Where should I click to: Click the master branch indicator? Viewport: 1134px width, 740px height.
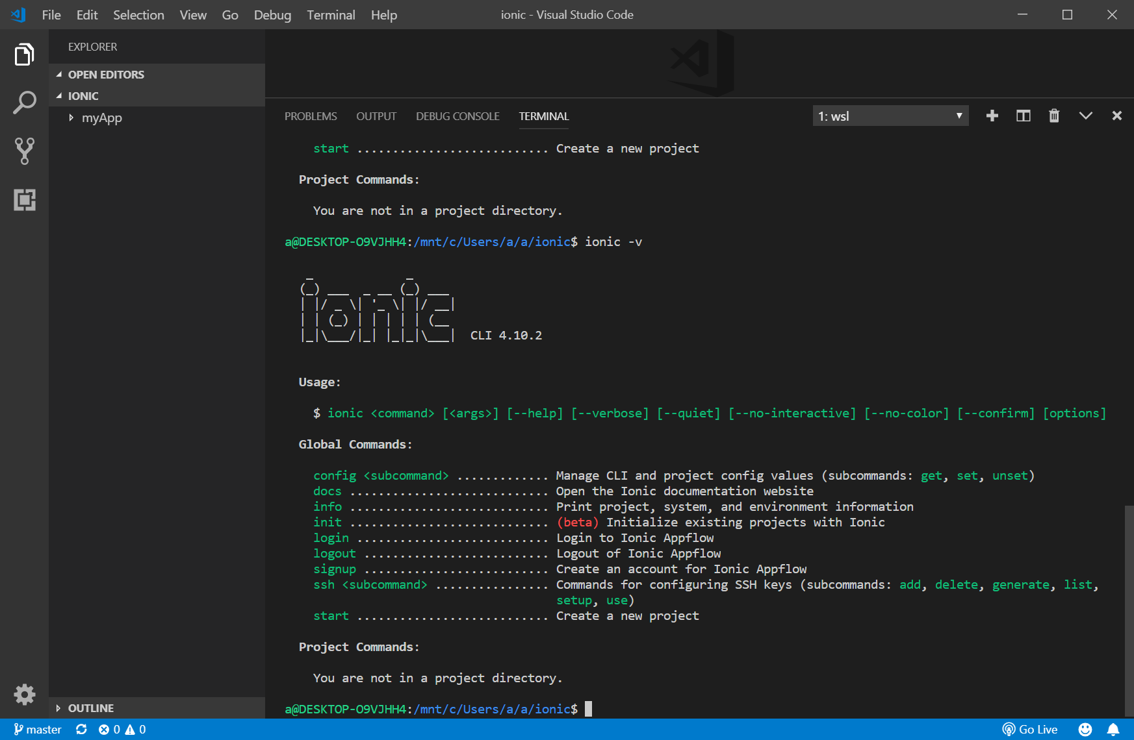click(x=38, y=729)
